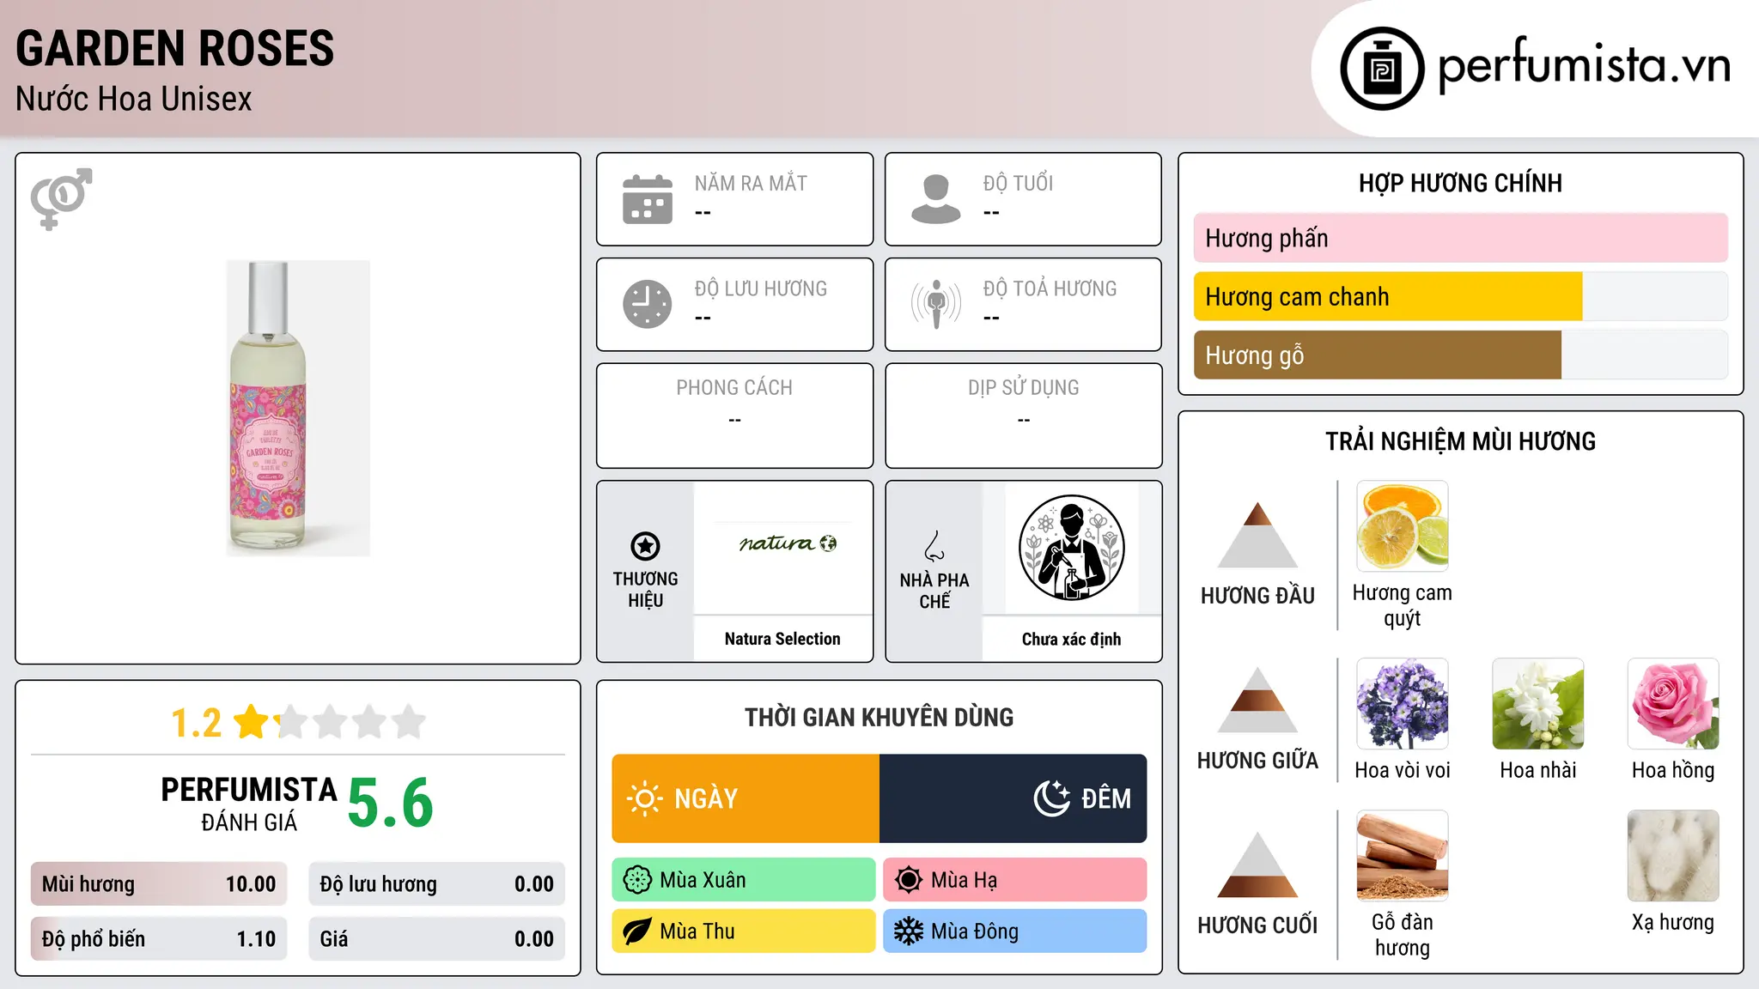1759x989 pixels.
Task: Choose the Mùa Xuân season tag
Action: (744, 880)
